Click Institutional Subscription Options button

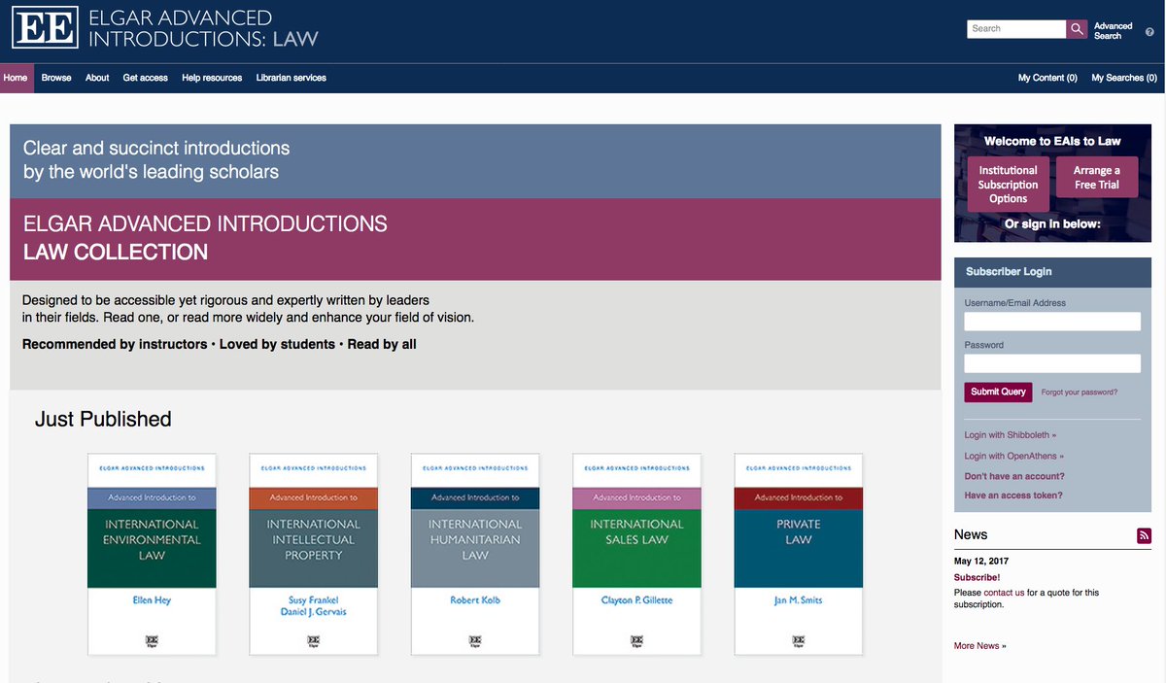point(1009,185)
